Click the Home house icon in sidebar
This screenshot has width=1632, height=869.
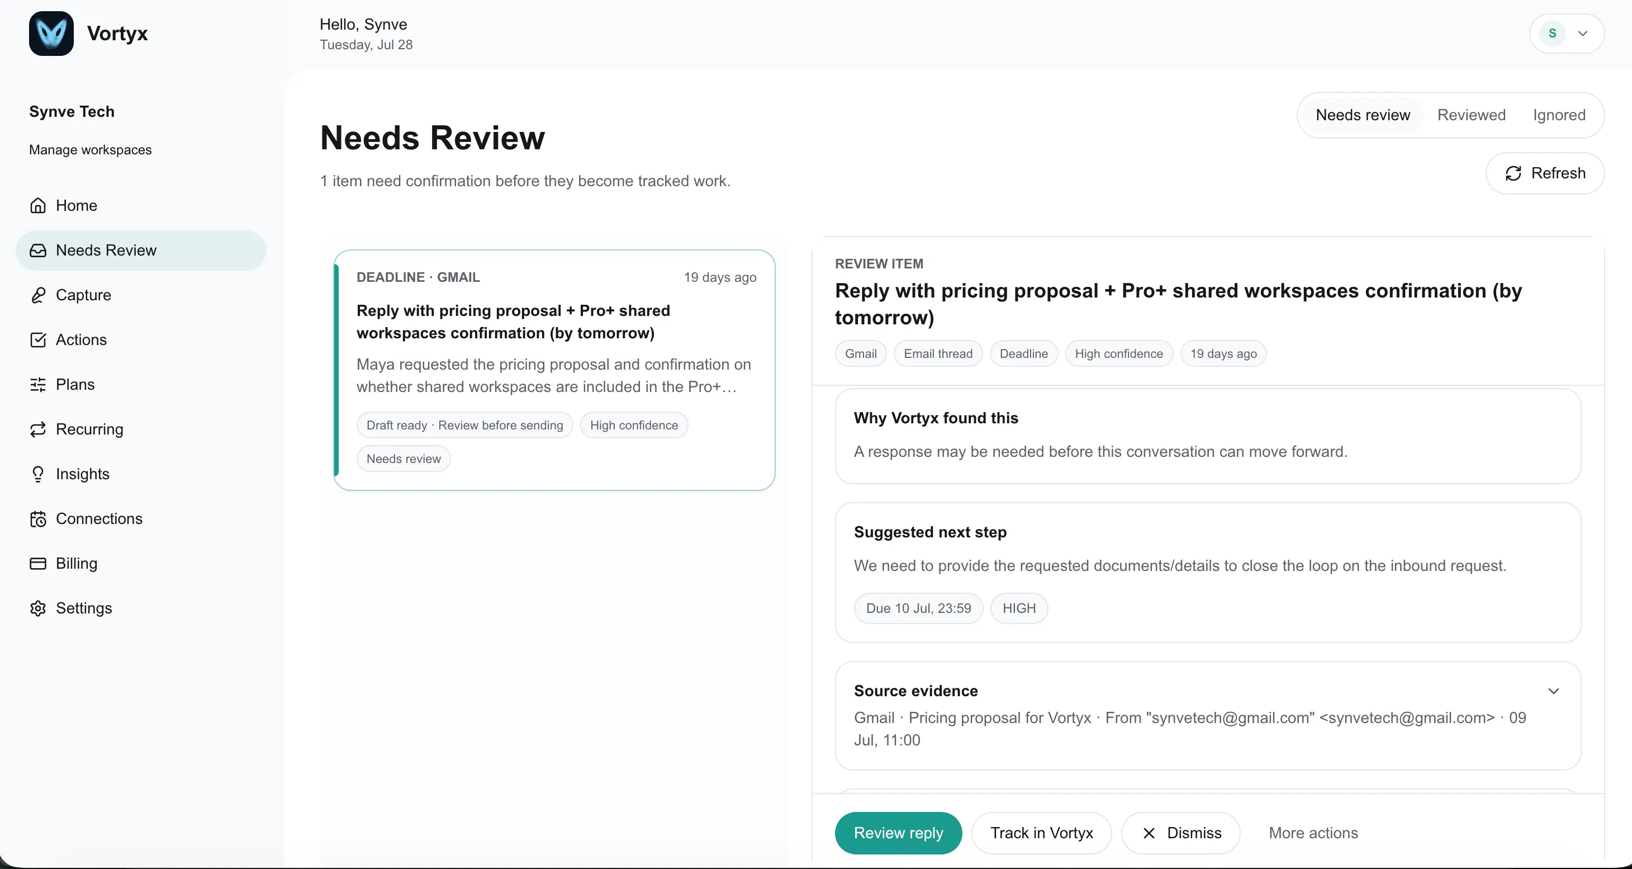(x=38, y=205)
